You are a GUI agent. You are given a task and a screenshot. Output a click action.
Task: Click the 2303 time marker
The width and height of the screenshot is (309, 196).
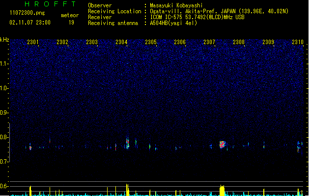tap(92, 42)
